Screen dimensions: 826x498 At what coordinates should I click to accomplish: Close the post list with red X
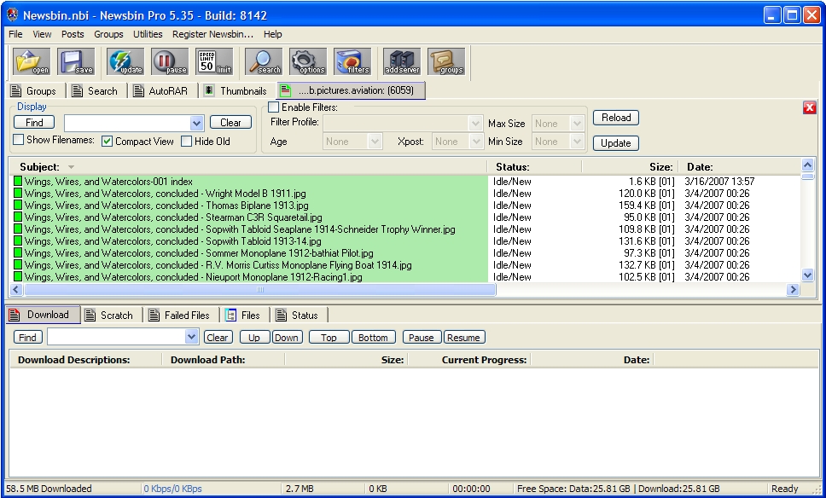810,108
